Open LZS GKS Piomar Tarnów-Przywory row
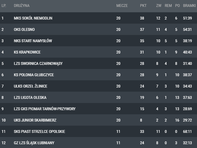 click(99, 109)
